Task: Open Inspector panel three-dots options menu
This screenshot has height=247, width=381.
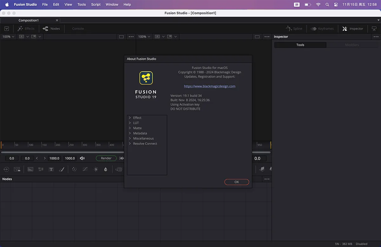Action: (x=376, y=37)
